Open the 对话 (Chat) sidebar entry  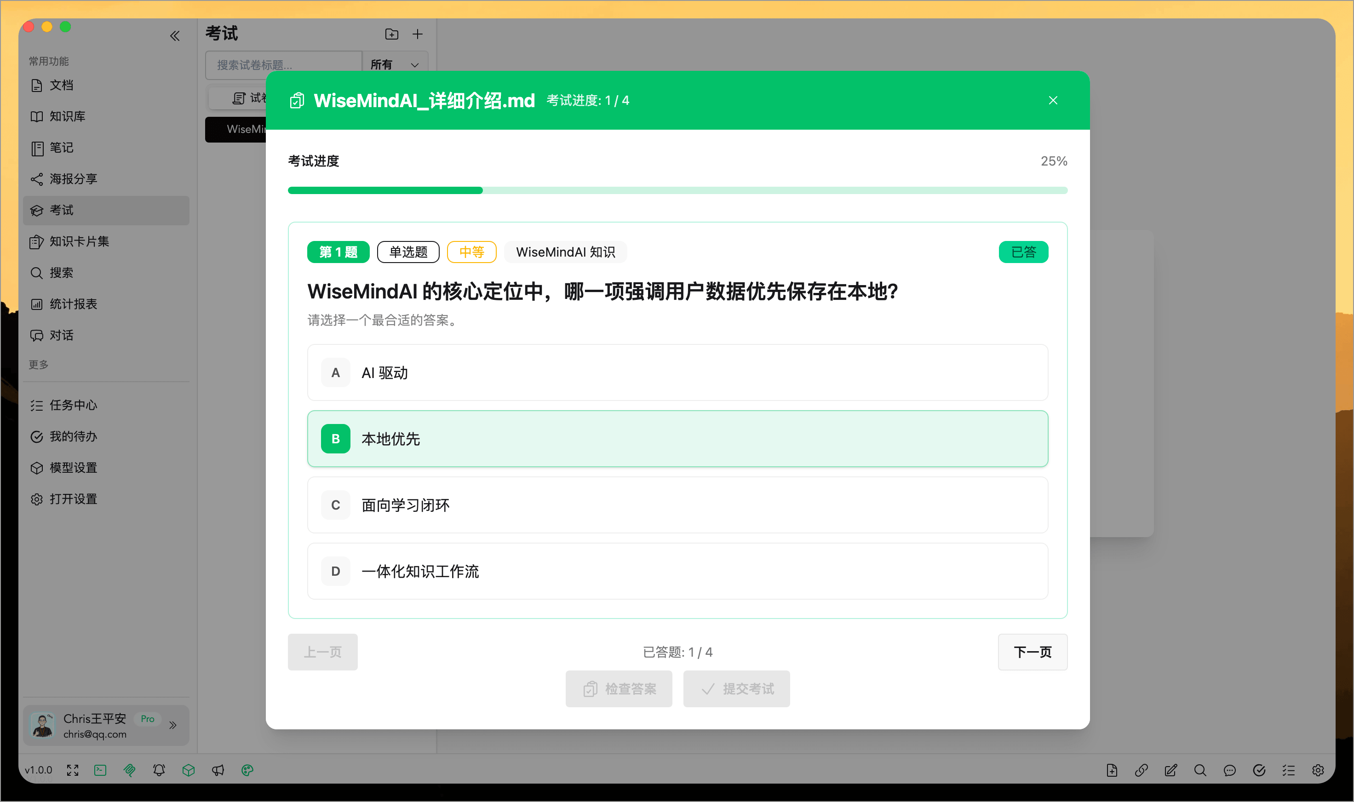[62, 335]
